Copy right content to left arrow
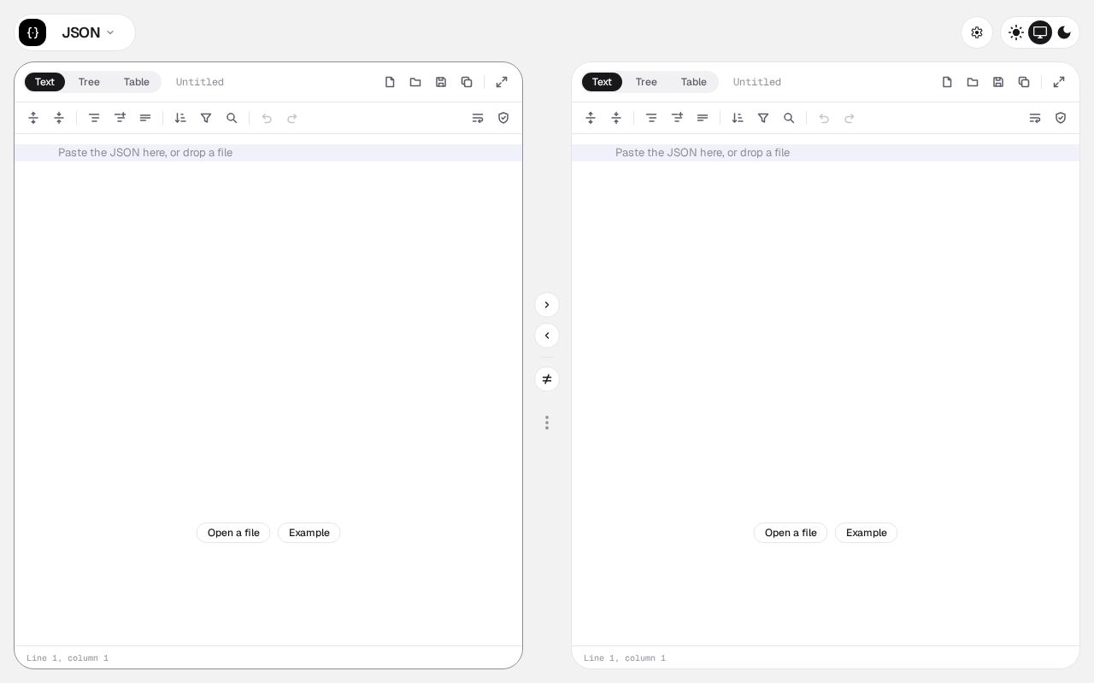 [x=547, y=336]
